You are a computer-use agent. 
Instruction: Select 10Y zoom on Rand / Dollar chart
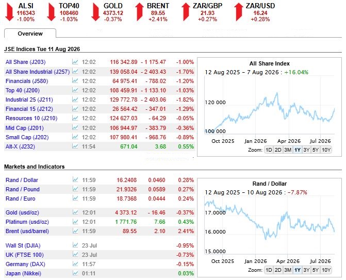(326, 270)
